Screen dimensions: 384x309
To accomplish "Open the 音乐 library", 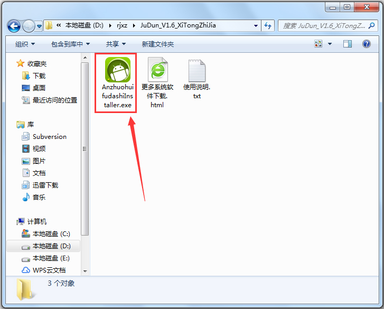I will pyautogui.click(x=39, y=198).
